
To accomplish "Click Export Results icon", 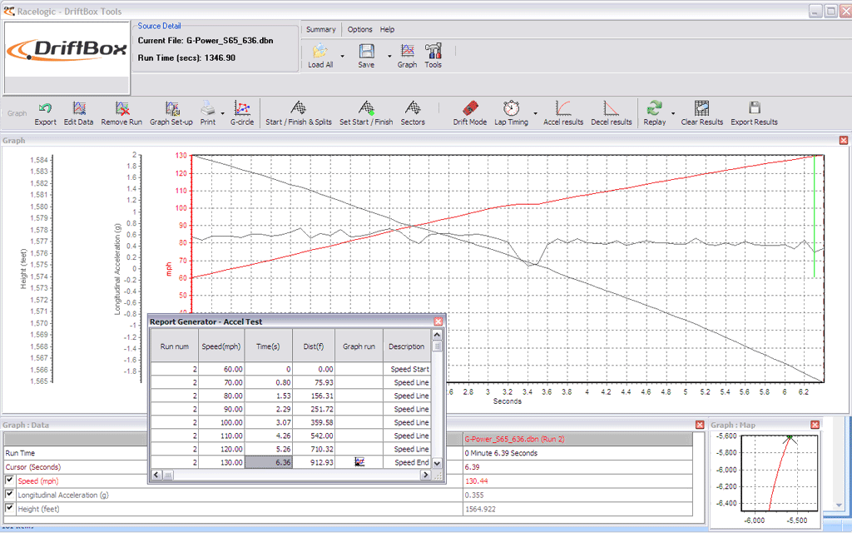I will 754,107.
